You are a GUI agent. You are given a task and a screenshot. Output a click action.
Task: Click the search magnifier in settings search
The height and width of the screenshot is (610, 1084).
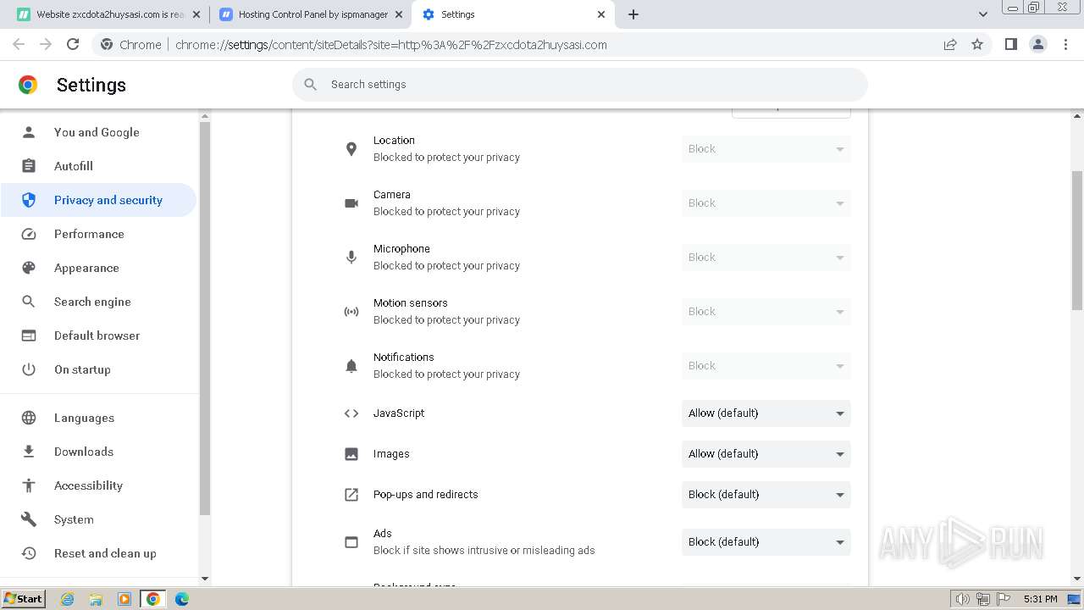coord(311,85)
